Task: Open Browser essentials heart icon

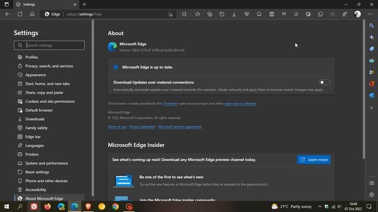Action: [x=247, y=14]
